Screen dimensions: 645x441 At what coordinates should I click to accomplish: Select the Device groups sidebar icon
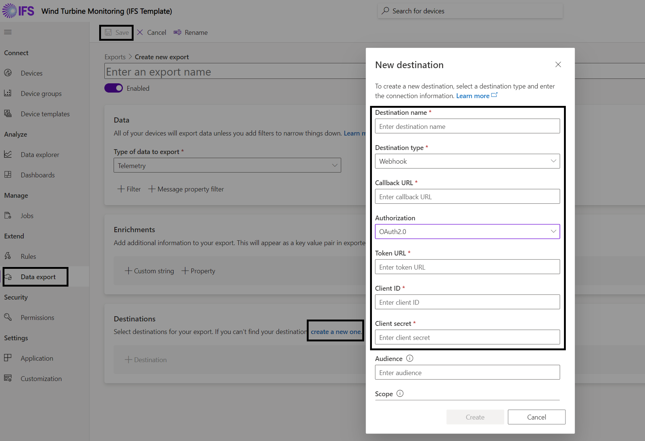tap(8, 93)
